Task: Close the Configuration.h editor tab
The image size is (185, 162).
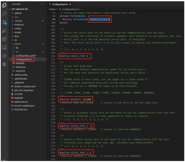Action: [x=70, y=4]
